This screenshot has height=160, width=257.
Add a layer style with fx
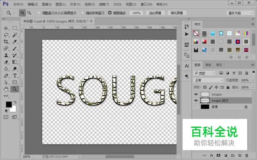(212, 155)
